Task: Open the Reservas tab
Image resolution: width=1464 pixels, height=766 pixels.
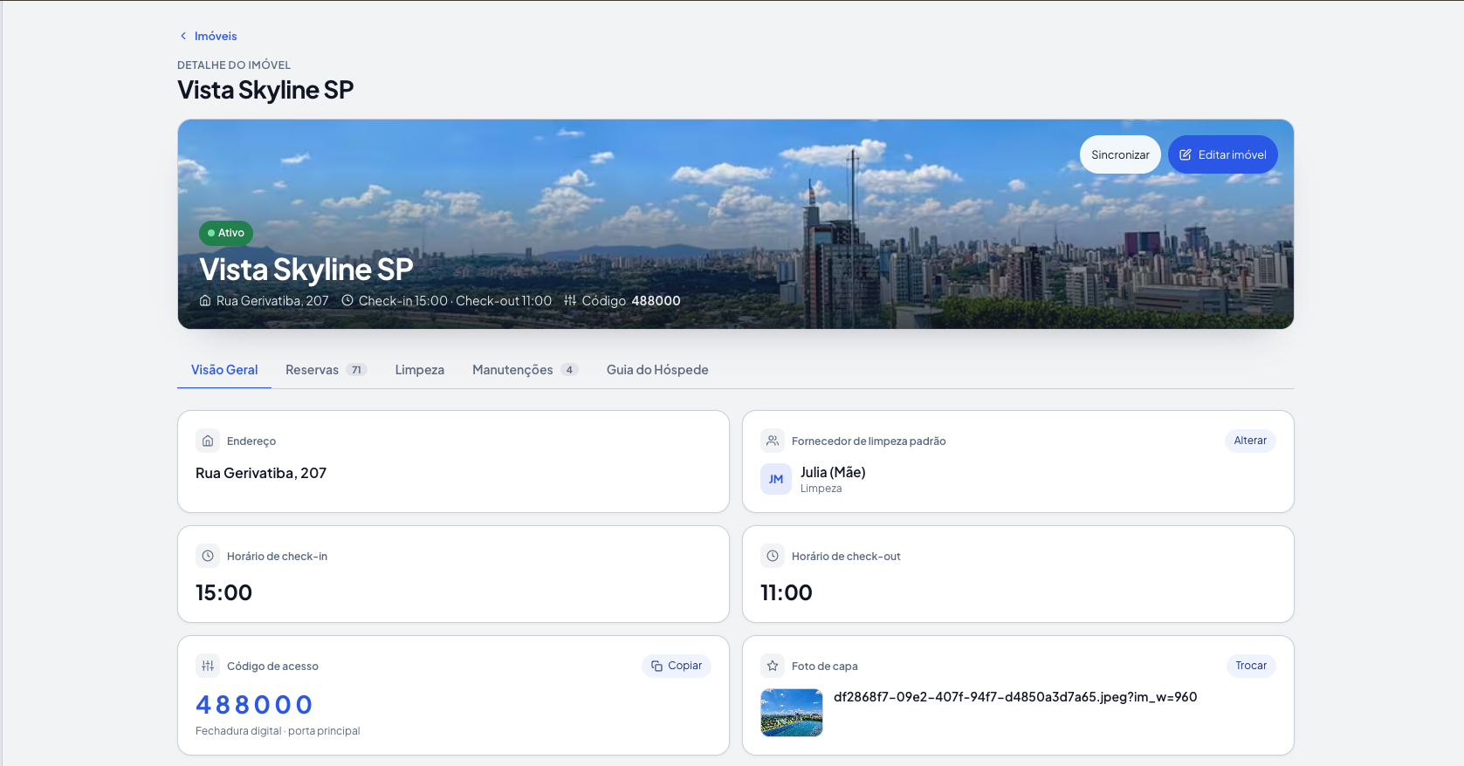Action: (326, 370)
